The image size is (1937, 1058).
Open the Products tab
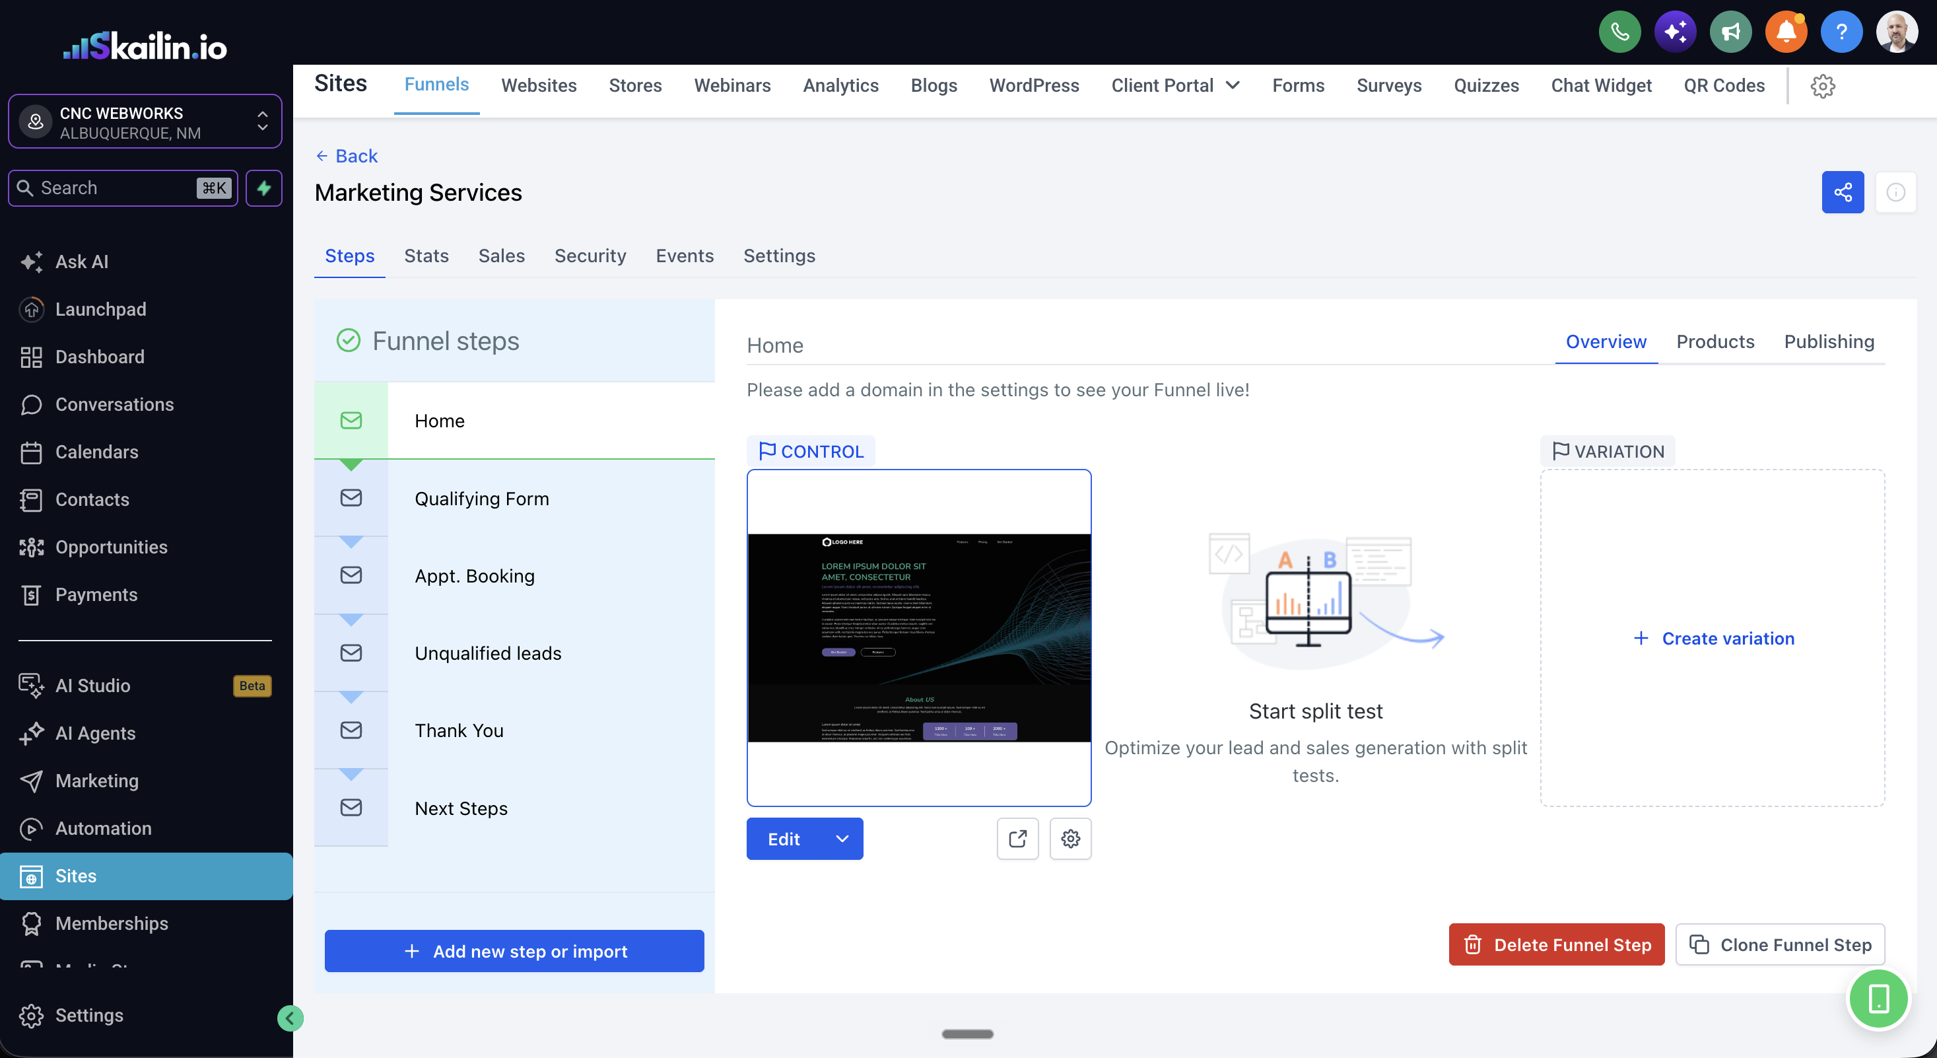click(1715, 341)
